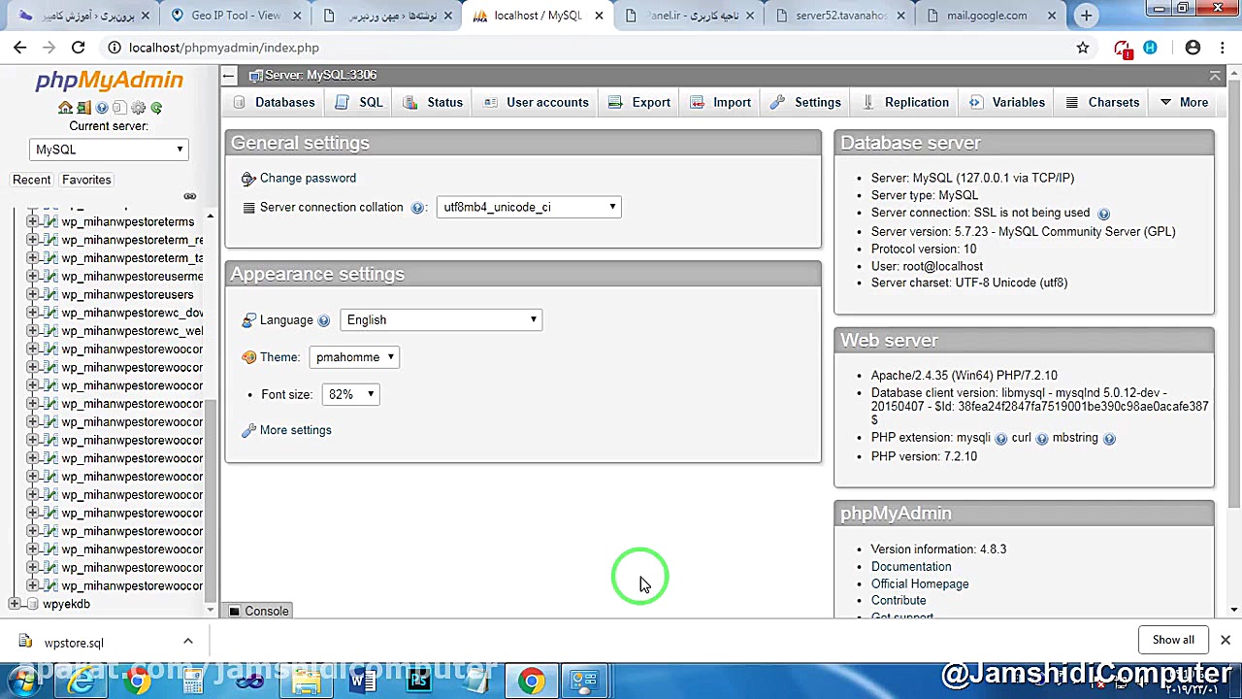Click the log out door icon
Screen dimensions: 1242x699
click(x=83, y=108)
